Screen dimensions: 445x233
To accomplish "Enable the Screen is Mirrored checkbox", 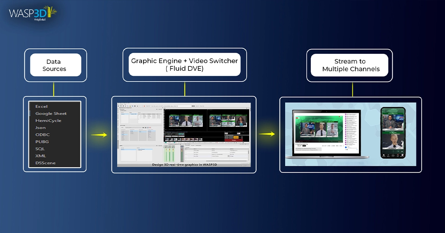I will pyautogui.click(x=138, y=150).
